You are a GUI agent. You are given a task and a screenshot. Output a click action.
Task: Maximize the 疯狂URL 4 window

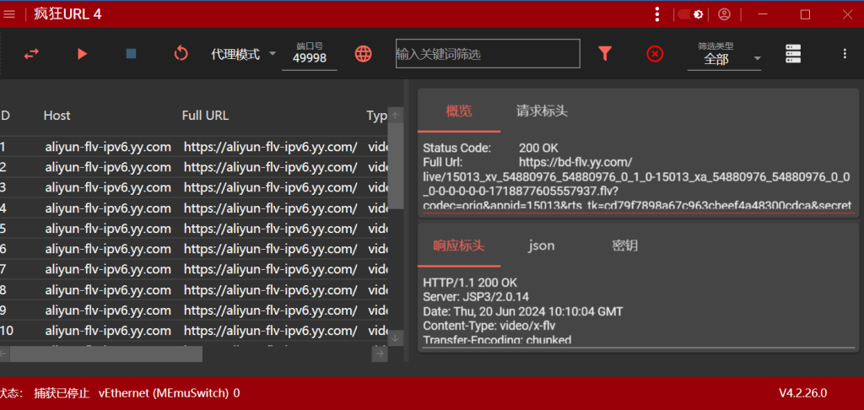[x=805, y=14]
